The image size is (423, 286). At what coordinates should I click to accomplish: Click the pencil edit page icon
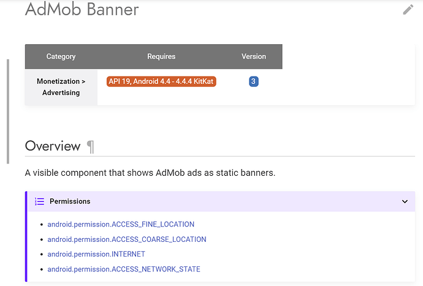408,9
